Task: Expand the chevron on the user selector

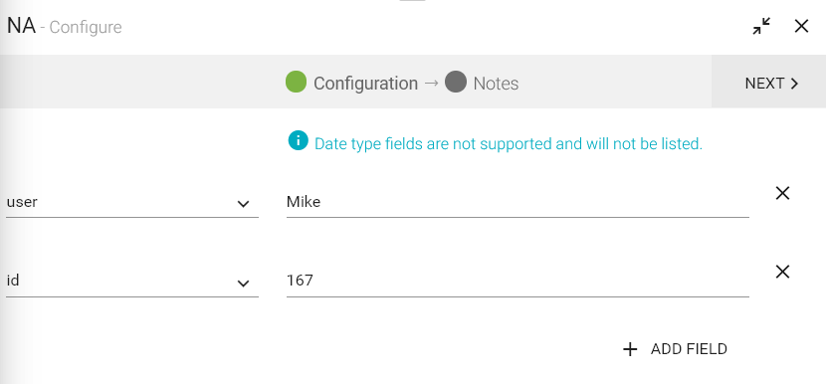Action: [243, 204]
